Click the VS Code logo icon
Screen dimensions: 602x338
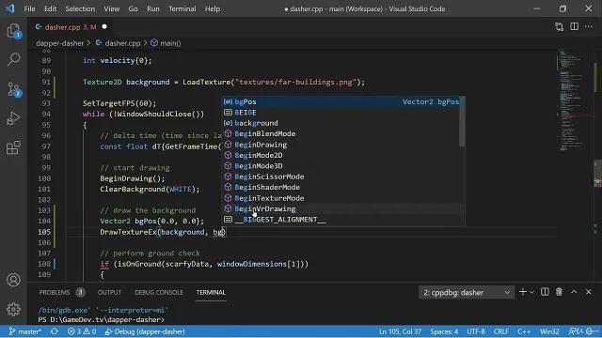[10, 8]
